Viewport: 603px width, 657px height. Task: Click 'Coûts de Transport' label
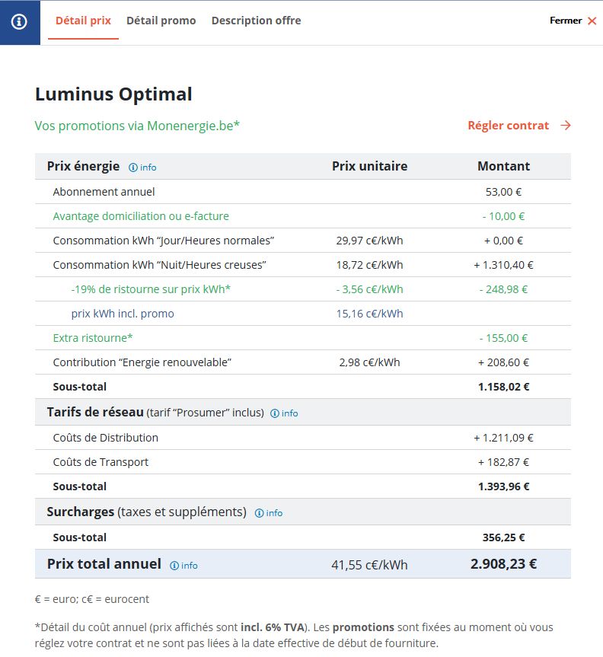tap(100, 462)
